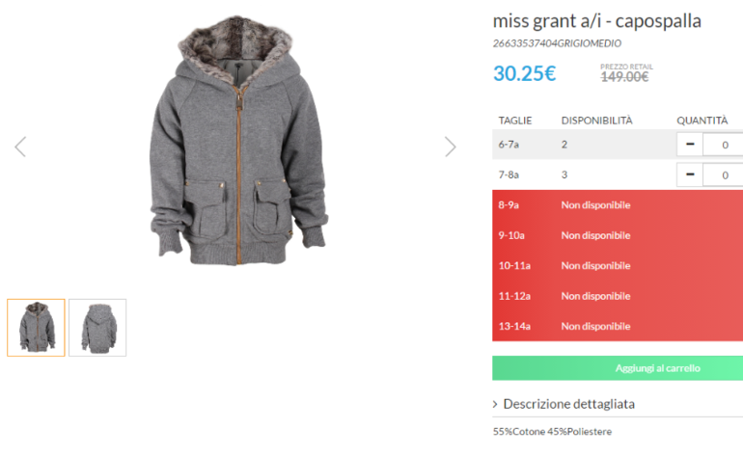Show the previous product image with left arrow
Viewport: 743px width, 456px height.
pyautogui.click(x=20, y=147)
